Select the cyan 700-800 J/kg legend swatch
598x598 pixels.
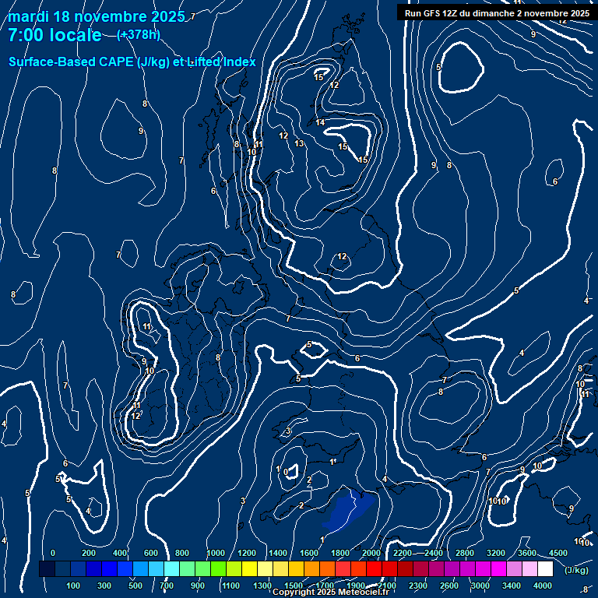coord(171,568)
